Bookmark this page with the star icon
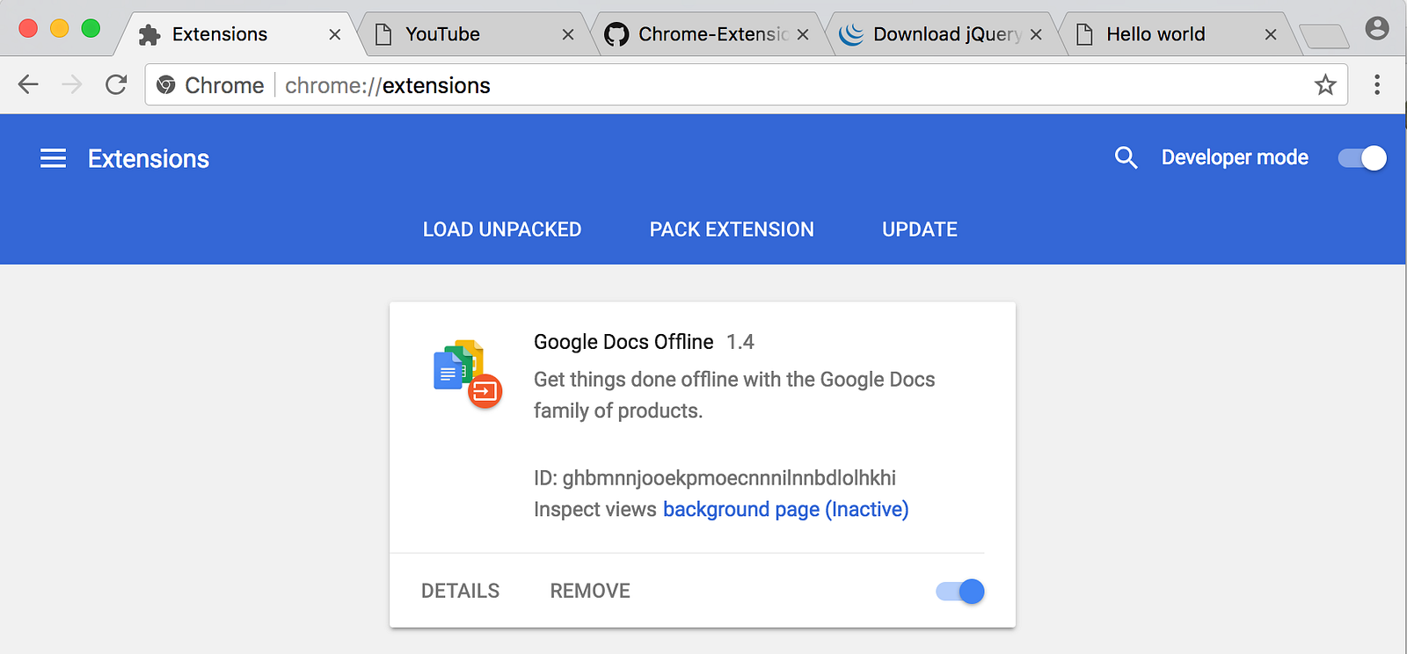This screenshot has height=654, width=1407. click(x=1325, y=84)
